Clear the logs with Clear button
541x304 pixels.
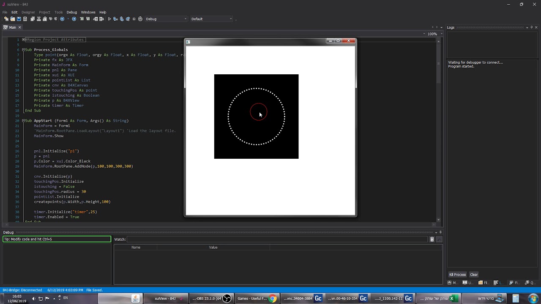pyautogui.click(x=474, y=274)
